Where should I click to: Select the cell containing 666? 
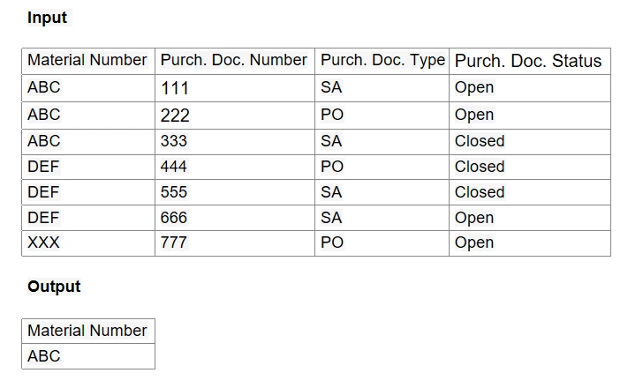coord(235,218)
